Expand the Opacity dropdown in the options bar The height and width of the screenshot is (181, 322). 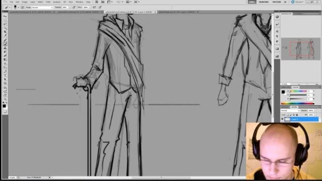tap(69, 7)
